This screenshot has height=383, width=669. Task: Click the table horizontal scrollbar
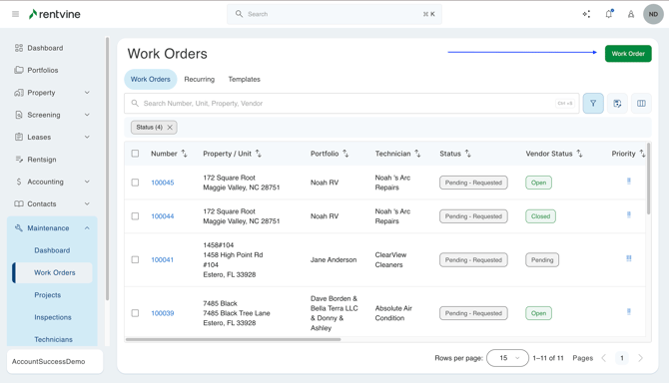click(233, 339)
